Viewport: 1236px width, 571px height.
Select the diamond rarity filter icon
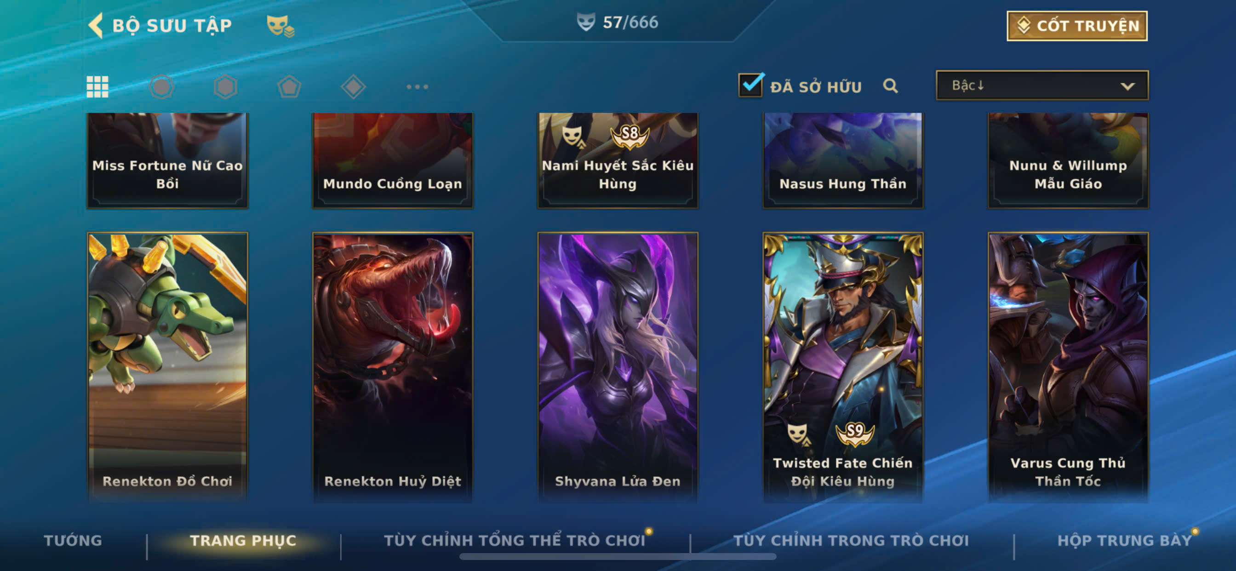354,87
